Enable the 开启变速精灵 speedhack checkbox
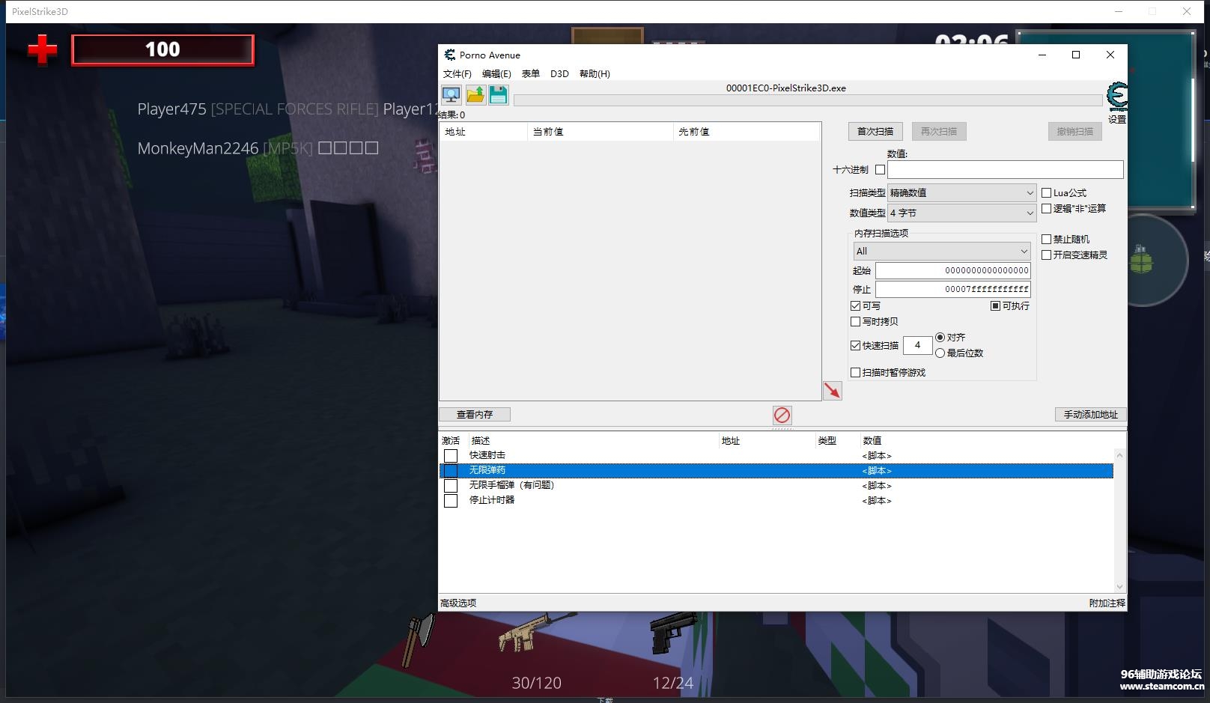The height and width of the screenshot is (703, 1210). (1047, 255)
